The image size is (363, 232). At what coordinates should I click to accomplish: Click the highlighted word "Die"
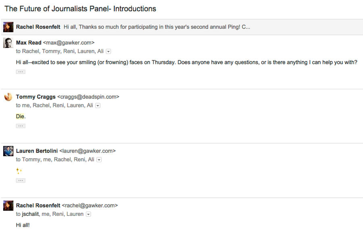coord(20,116)
